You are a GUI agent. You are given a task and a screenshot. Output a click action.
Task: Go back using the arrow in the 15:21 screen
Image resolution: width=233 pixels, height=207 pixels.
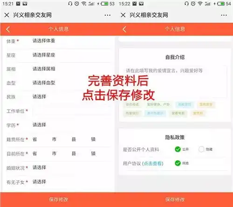tap(8, 29)
